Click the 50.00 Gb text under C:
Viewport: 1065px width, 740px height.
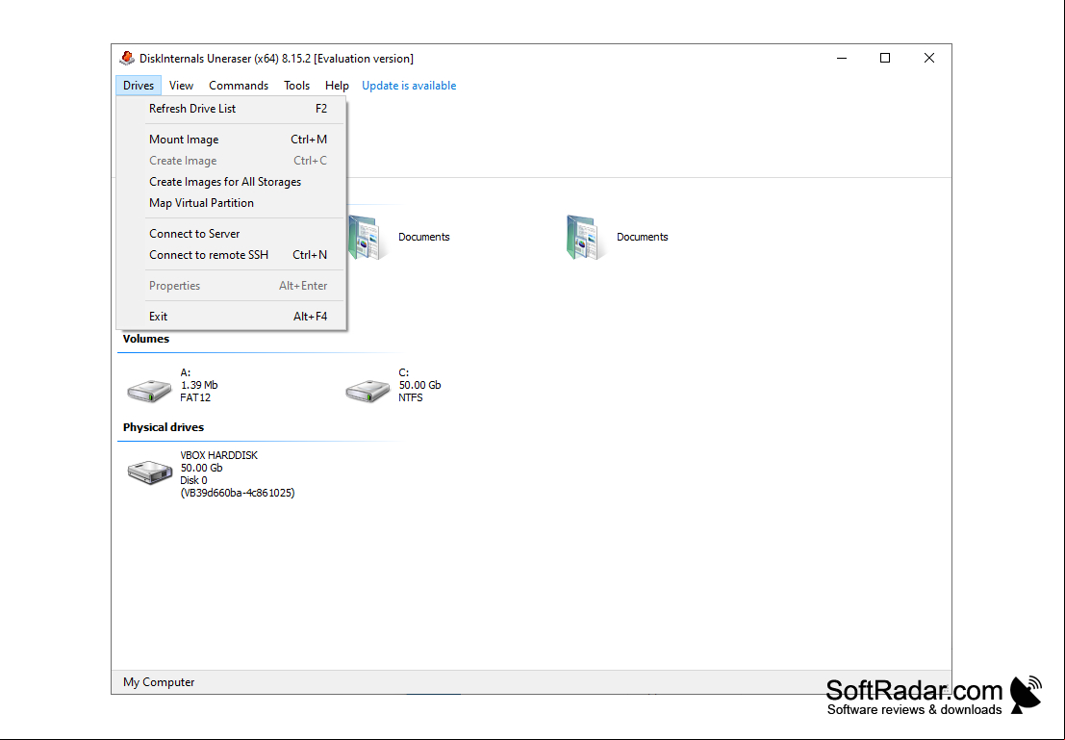tap(419, 385)
